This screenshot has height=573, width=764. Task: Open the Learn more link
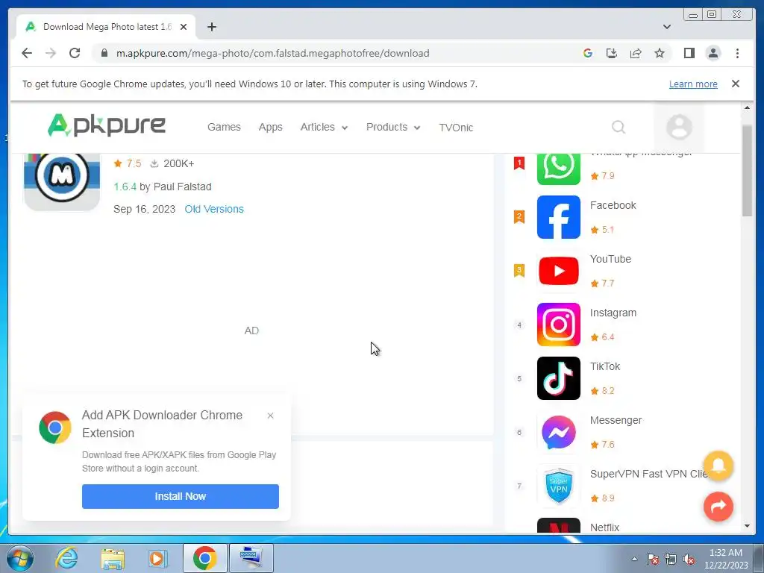(x=693, y=84)
